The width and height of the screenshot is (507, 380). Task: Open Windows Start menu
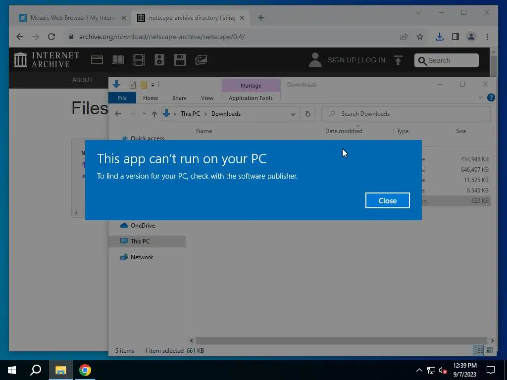click(x=12, y=370)
